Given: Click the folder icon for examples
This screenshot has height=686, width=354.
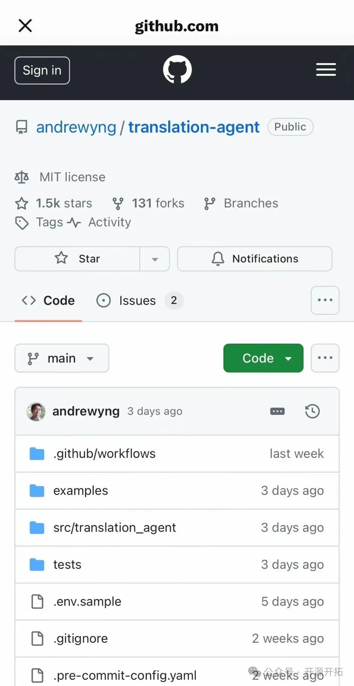Looking at the screenshot, I should pos(37,491).
